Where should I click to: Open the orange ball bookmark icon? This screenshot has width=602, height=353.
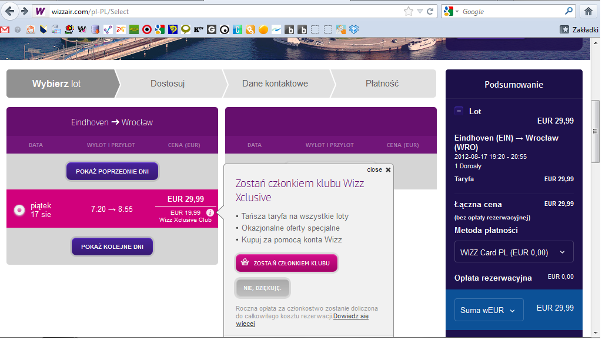tap(263, 29)
